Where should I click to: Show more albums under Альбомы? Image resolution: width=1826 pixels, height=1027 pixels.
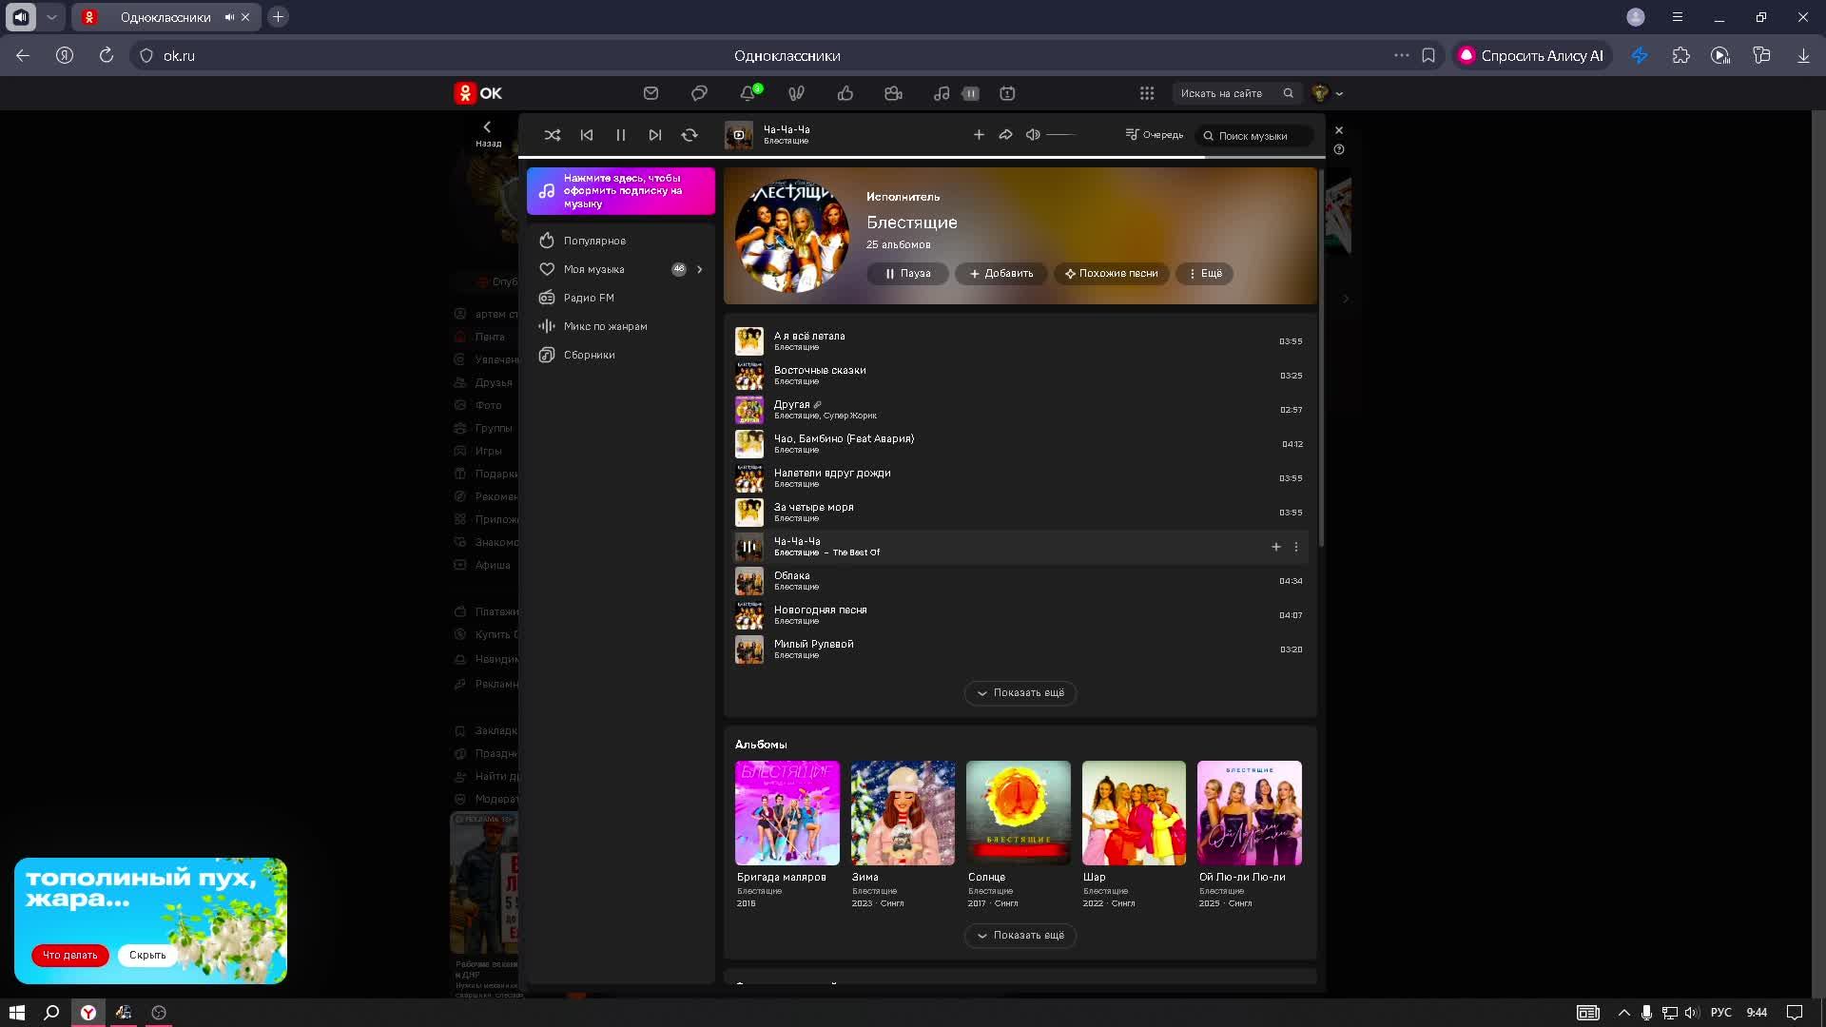pos(1020,936)
